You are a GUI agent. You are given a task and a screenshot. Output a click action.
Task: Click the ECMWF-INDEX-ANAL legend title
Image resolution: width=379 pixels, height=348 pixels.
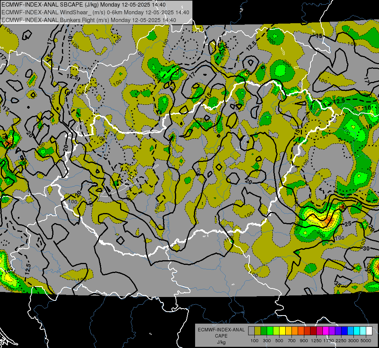point(221,330)
